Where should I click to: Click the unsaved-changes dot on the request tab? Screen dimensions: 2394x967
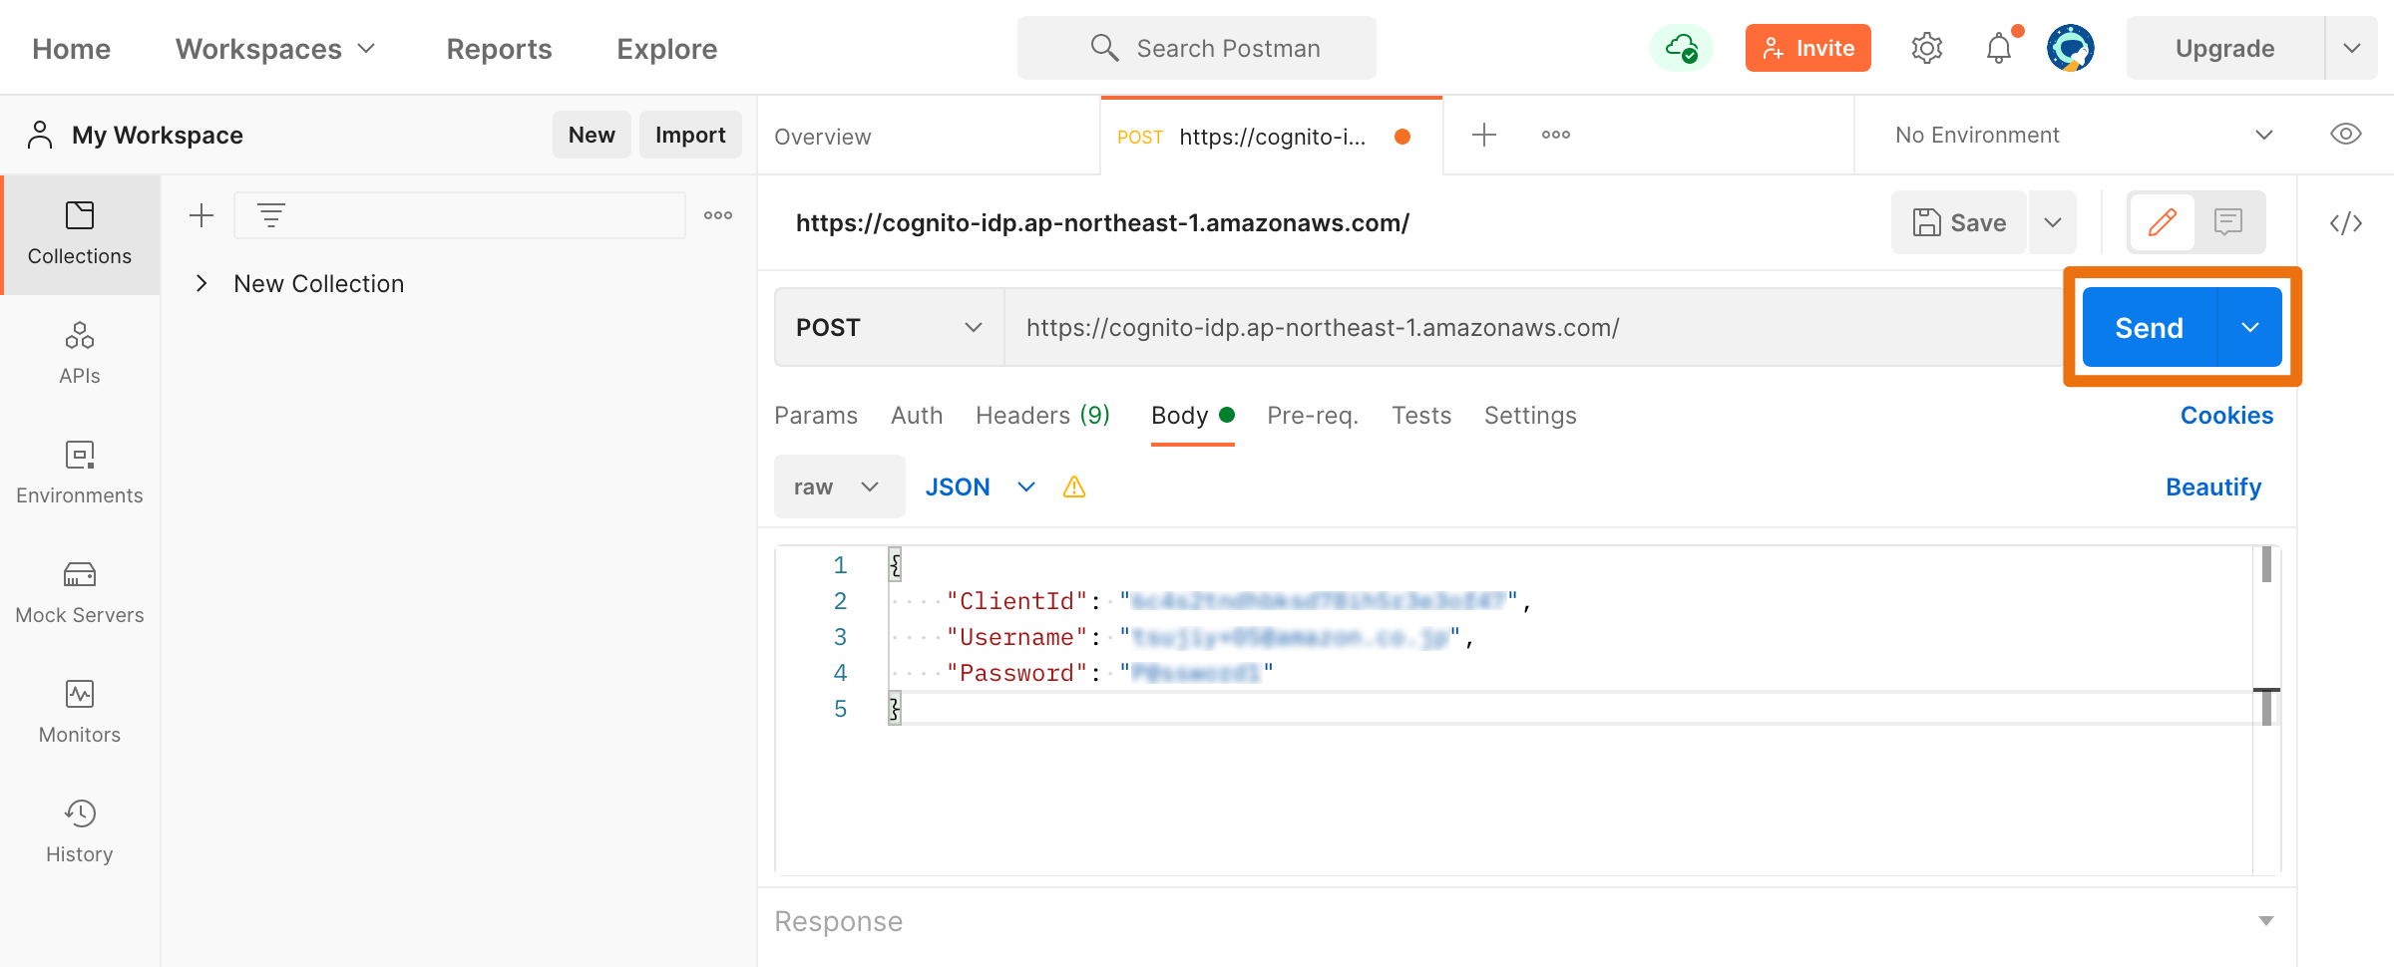click(x=1402, y=137)
